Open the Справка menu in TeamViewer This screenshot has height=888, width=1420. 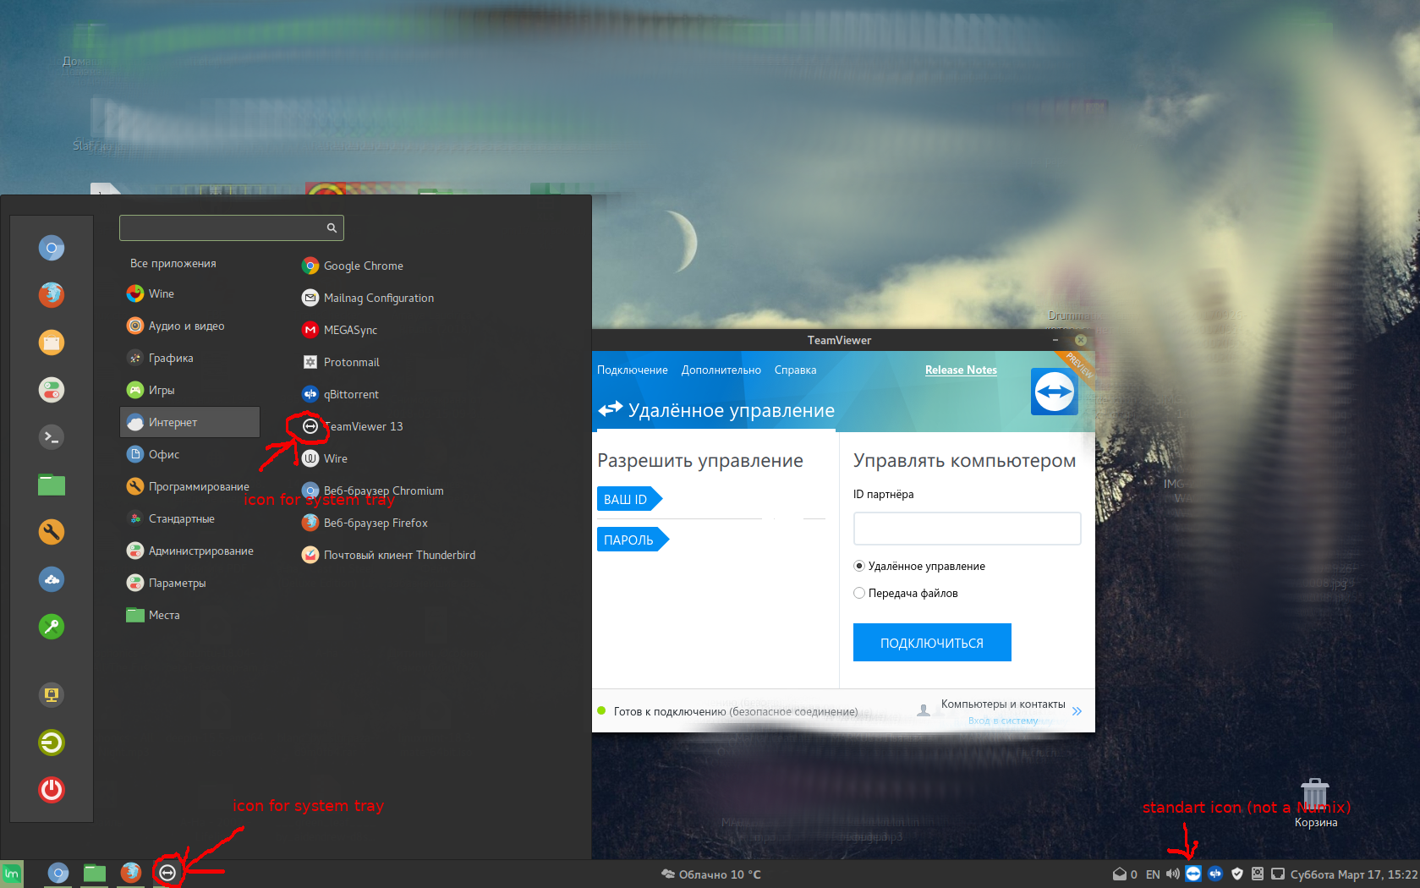pos(795,370)
